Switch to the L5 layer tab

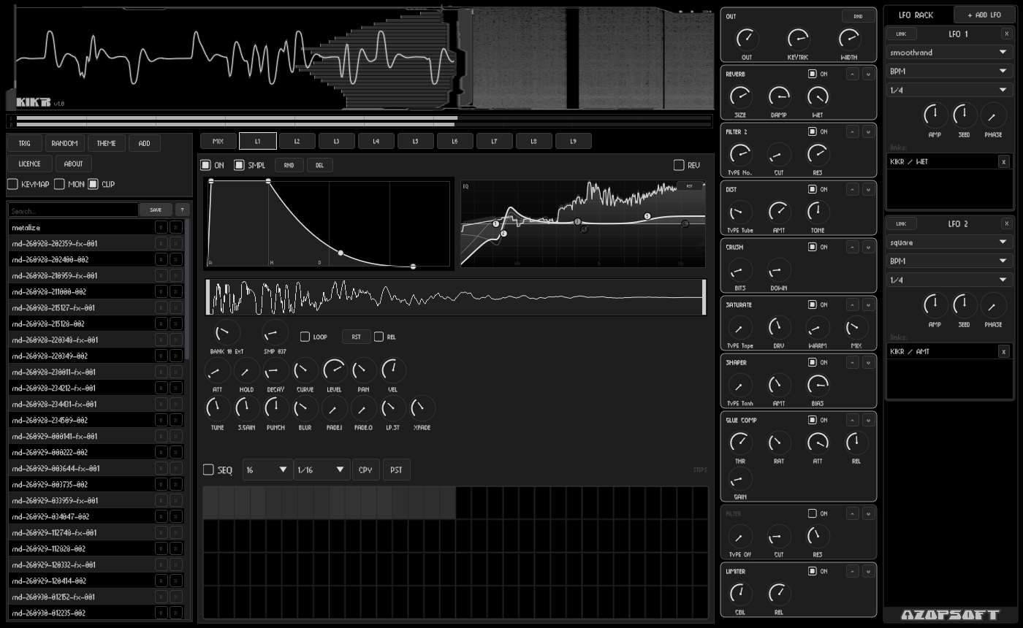(x=416, y=141)
